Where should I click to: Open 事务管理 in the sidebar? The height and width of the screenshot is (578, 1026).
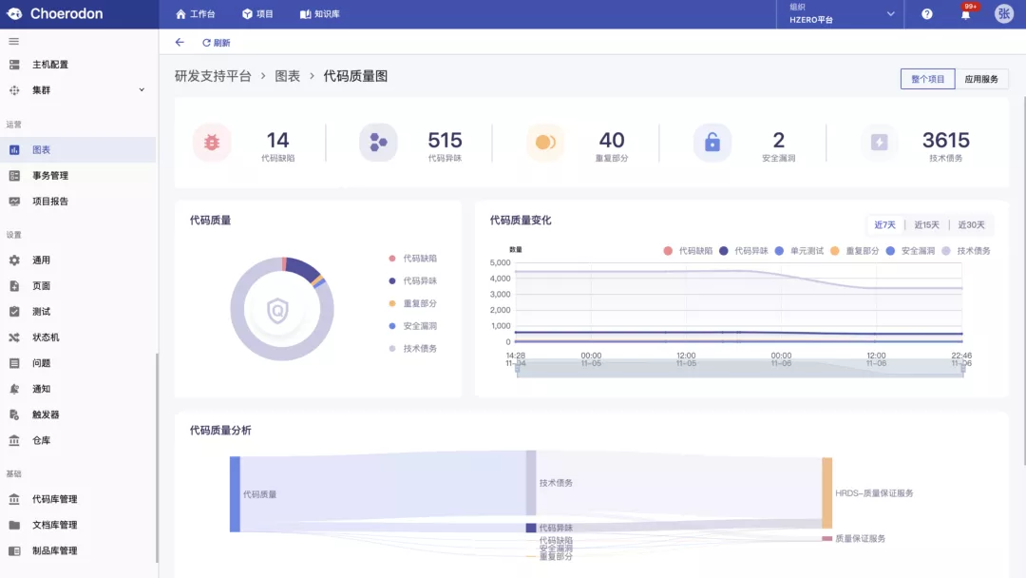pos(49,175)
